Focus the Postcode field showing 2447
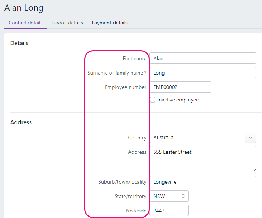The width and height of the screenshot is (262, 218). click(x=169, y=211)
